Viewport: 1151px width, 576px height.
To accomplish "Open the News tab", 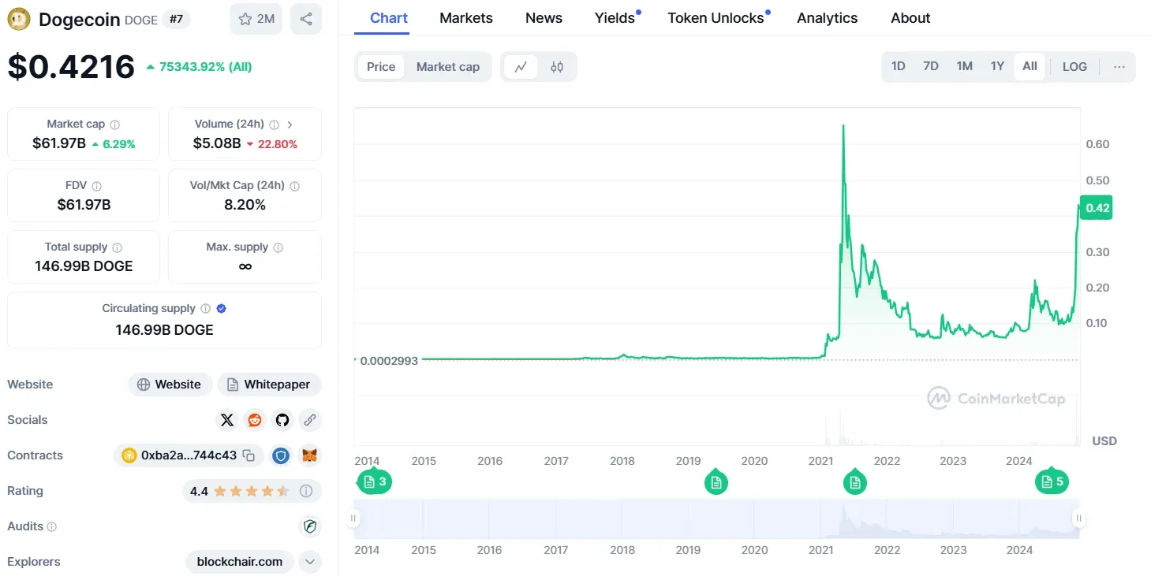I will point(544,17).
